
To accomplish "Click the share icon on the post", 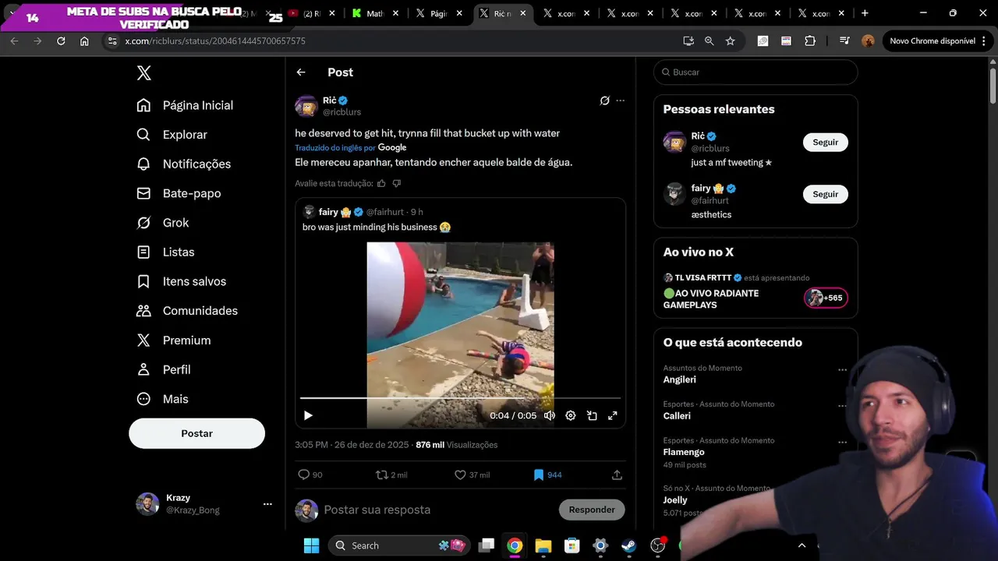I will tap(617, 475).
